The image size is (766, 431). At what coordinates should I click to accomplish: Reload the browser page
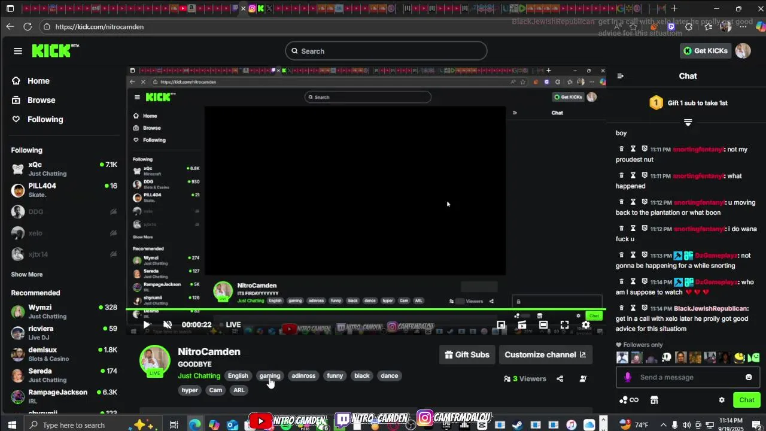(28, 26)
